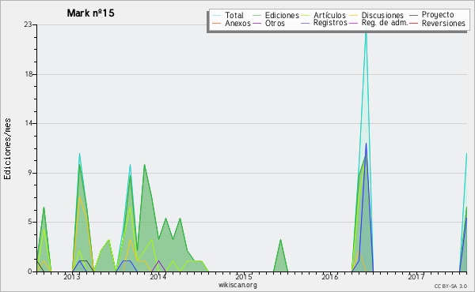Click the Total line's tallest 2016 peak

tap(366, 32)
